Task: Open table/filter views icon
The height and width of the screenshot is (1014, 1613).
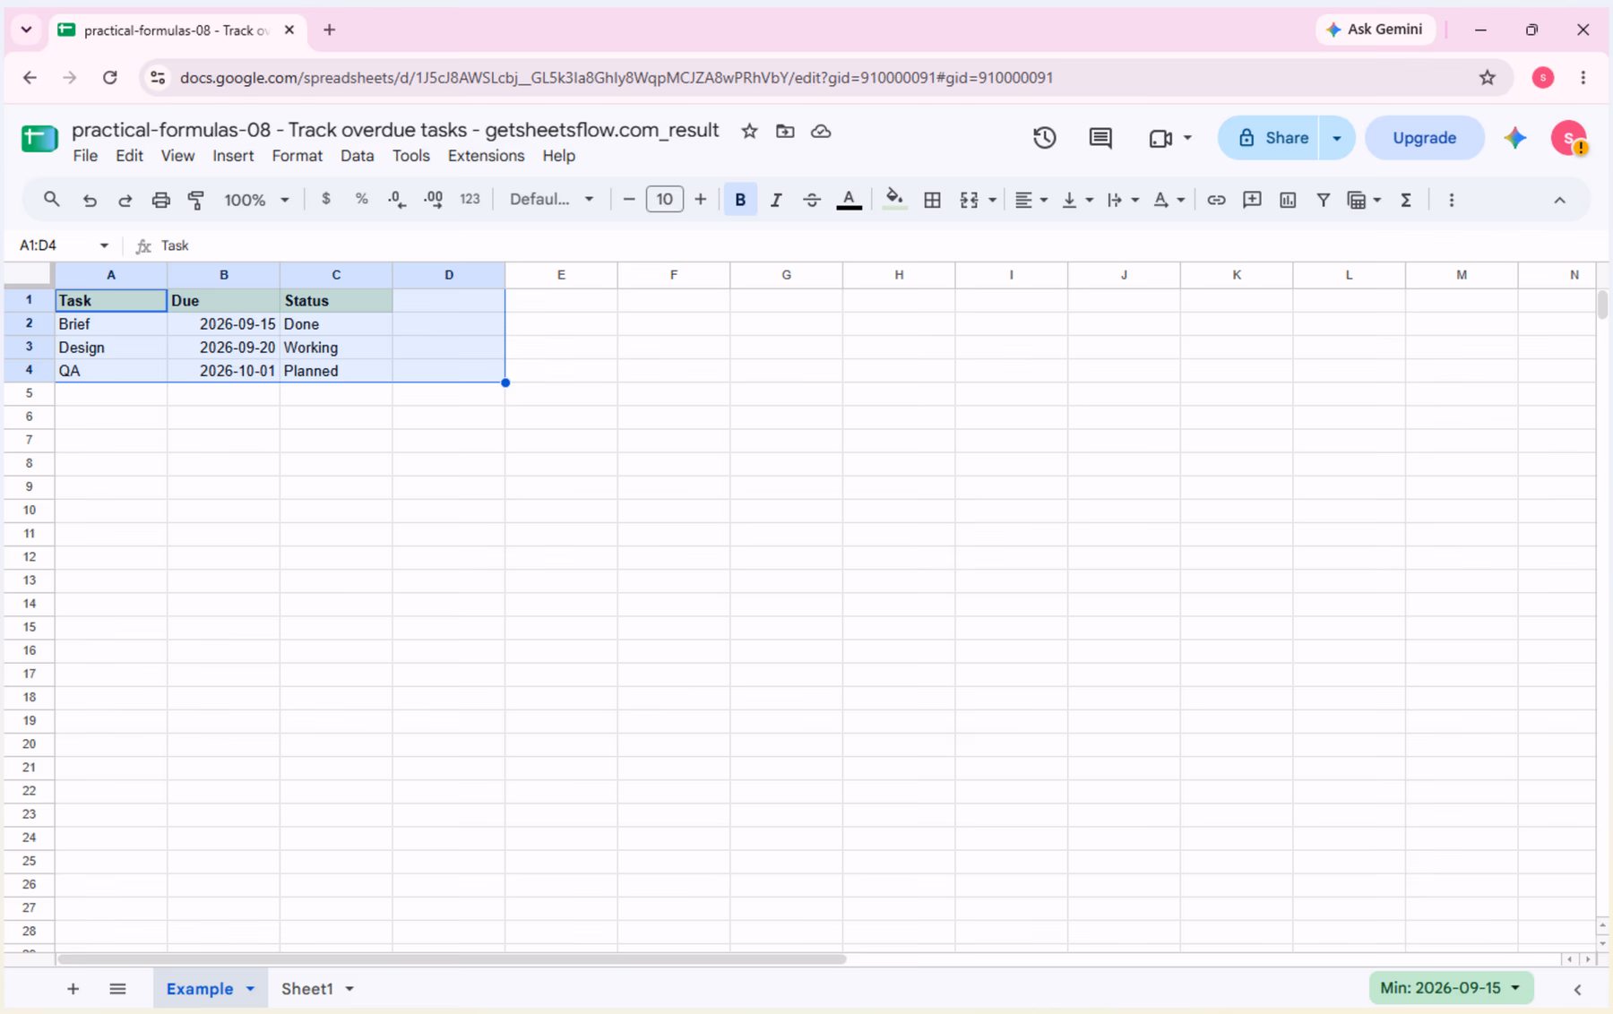Action: coord(1357,200)
